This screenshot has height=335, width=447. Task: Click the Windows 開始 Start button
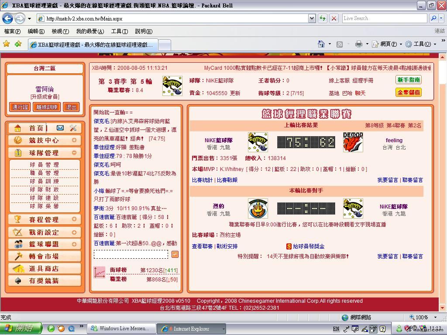21,328
